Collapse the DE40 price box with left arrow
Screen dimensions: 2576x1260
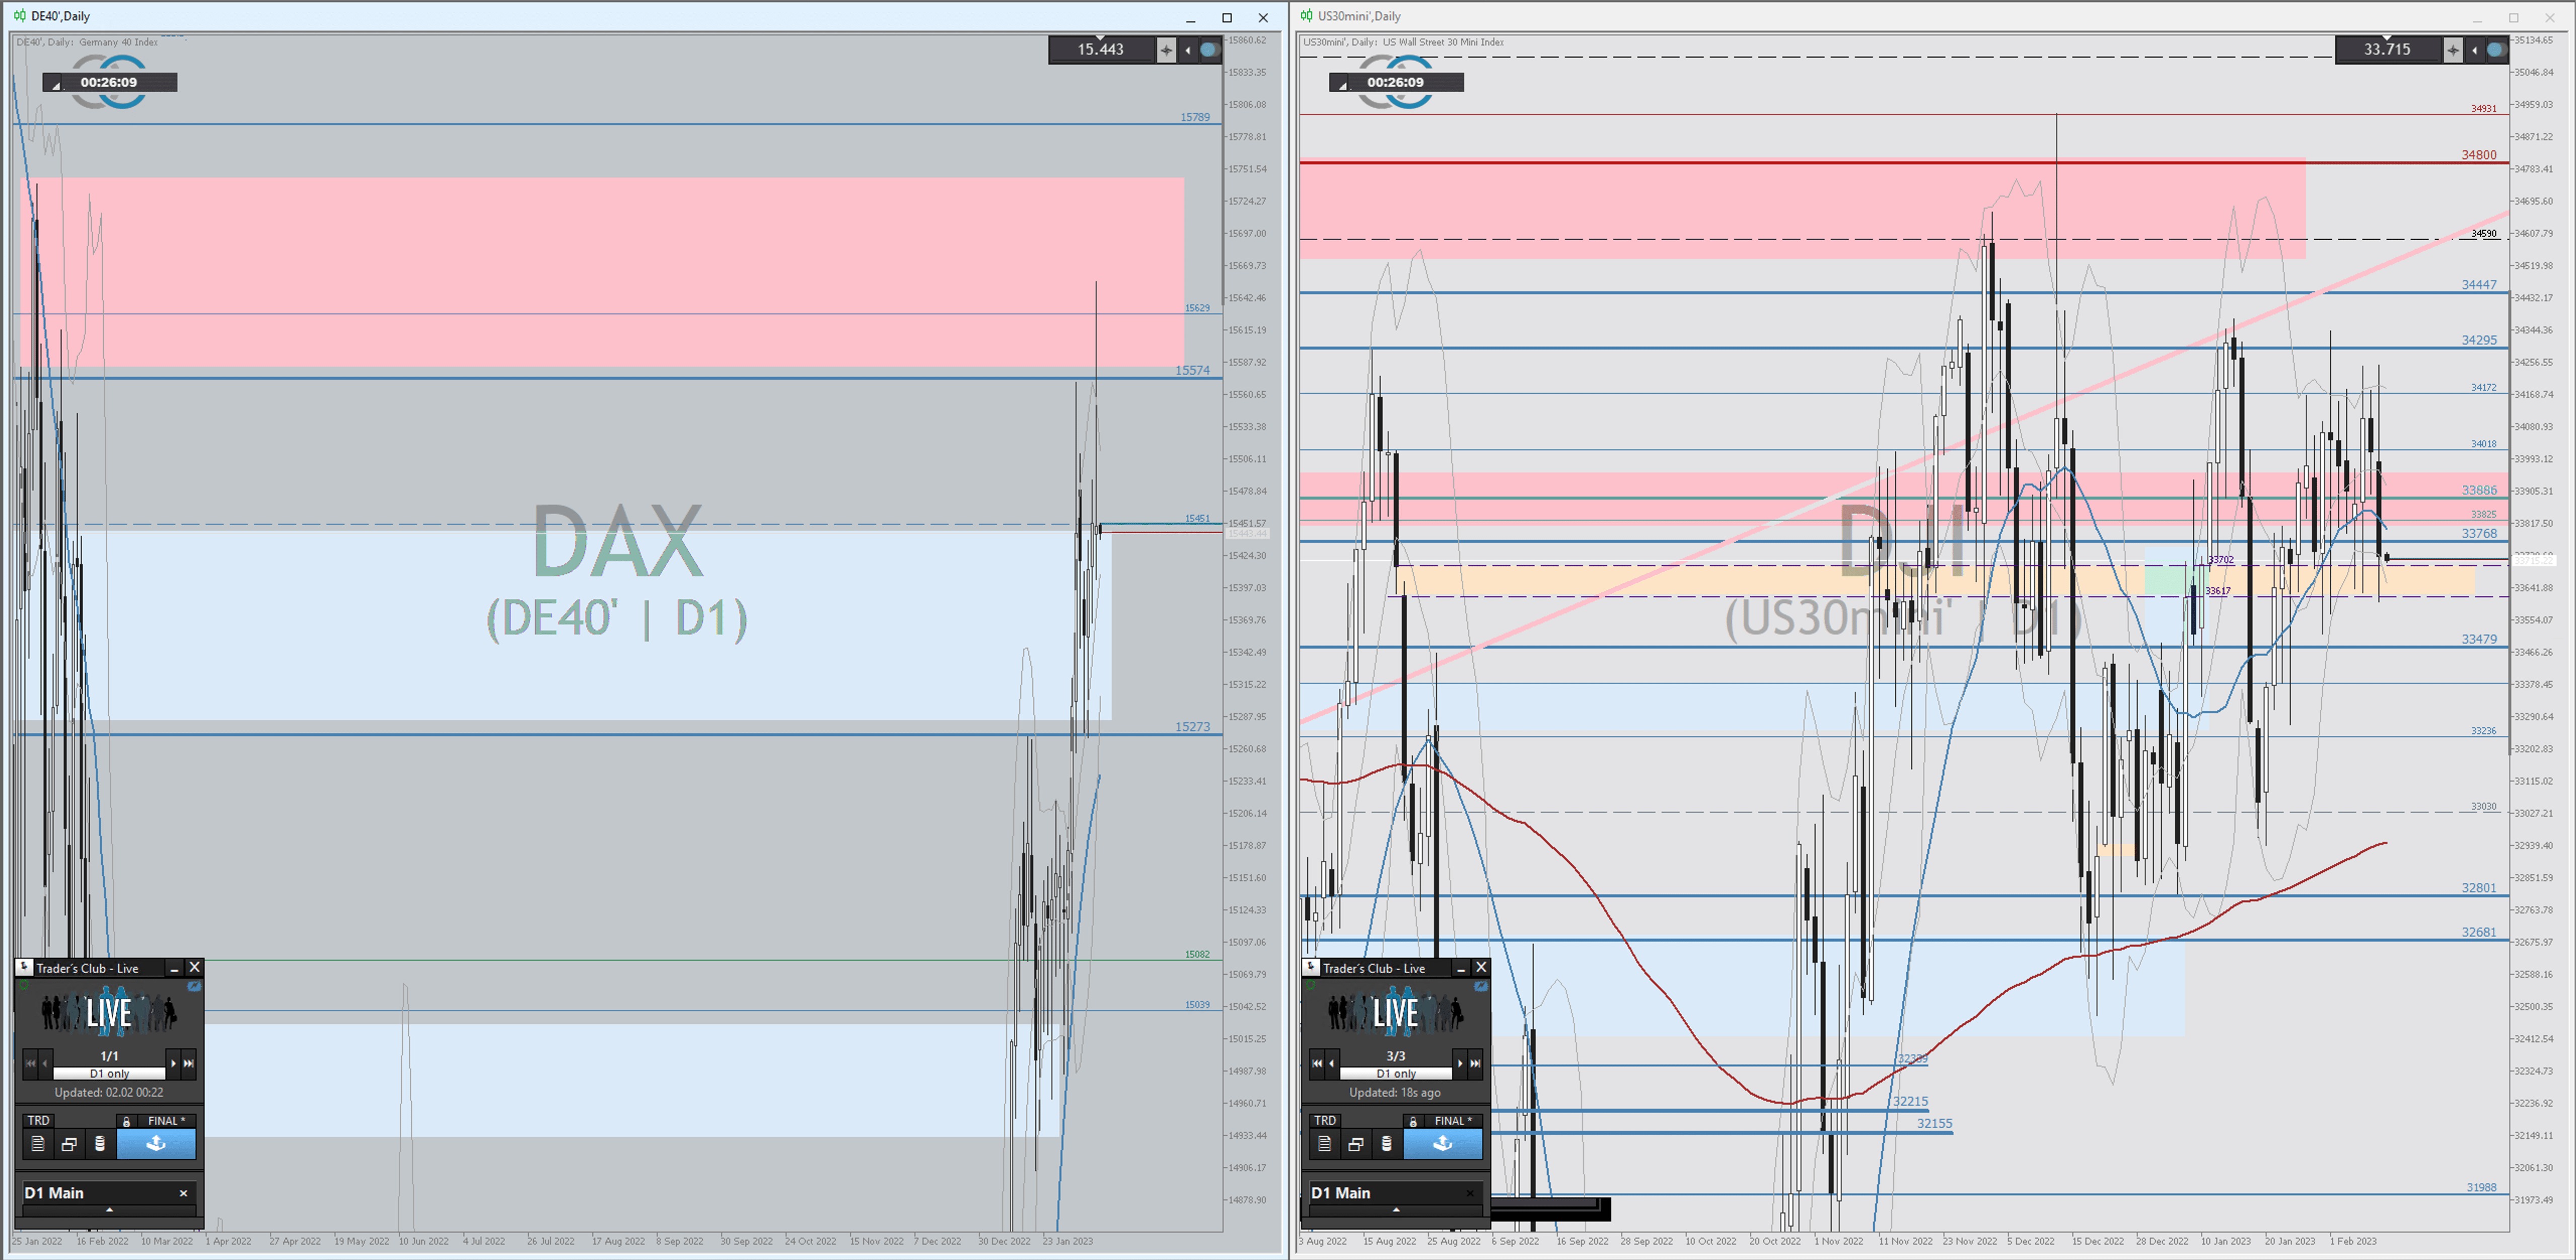click(x=1188, y=49)
